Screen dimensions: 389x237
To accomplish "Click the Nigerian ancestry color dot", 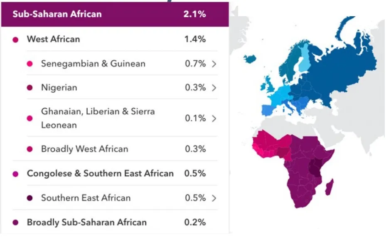I will (x=30, y=88).
